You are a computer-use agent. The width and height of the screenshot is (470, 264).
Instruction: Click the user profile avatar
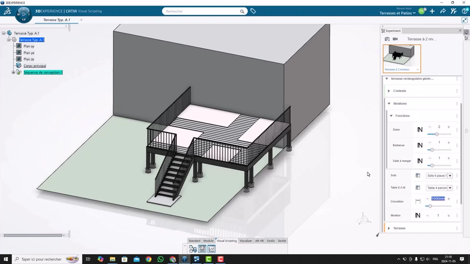click(422, 11)
